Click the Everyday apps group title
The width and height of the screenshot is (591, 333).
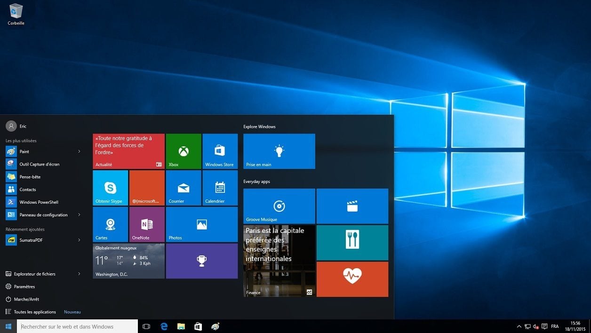(x=256, y=182)
